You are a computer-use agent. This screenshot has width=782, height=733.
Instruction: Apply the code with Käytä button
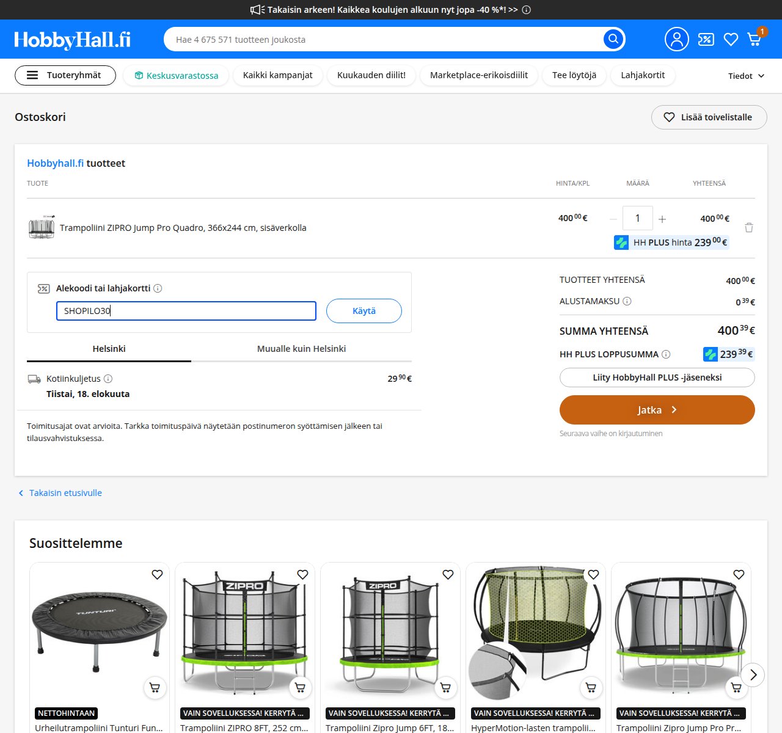click(x=364, y=311)
